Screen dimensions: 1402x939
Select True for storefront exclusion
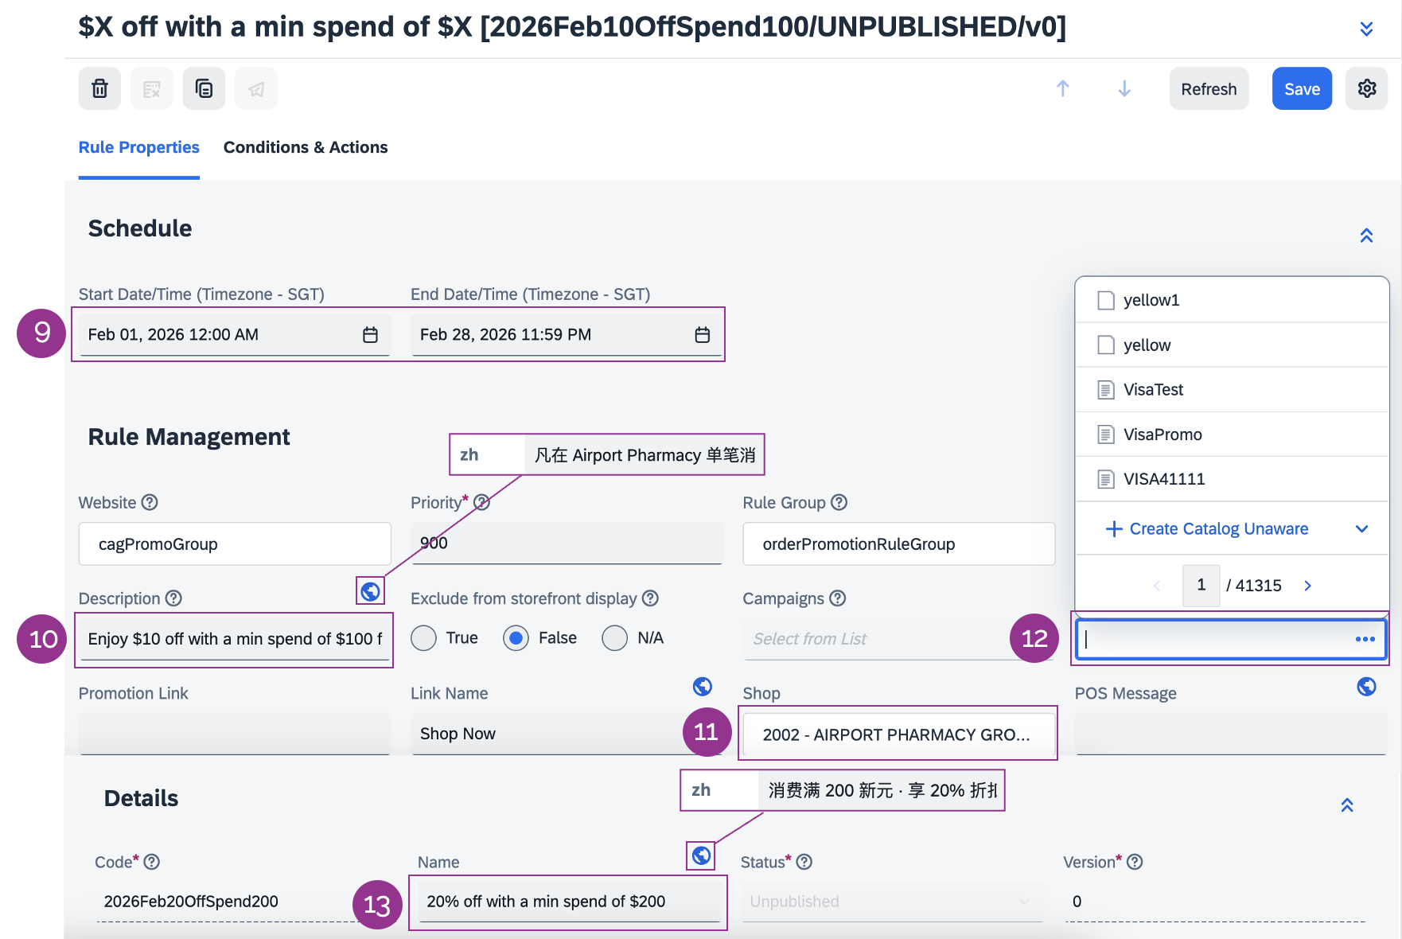[424, 638]
